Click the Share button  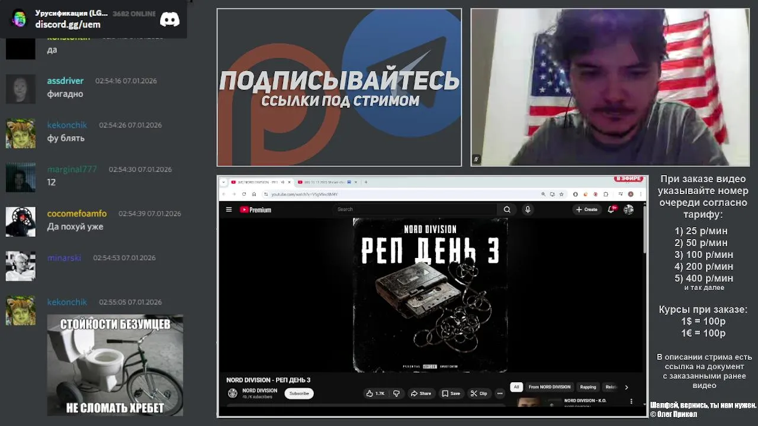(421, 393)
